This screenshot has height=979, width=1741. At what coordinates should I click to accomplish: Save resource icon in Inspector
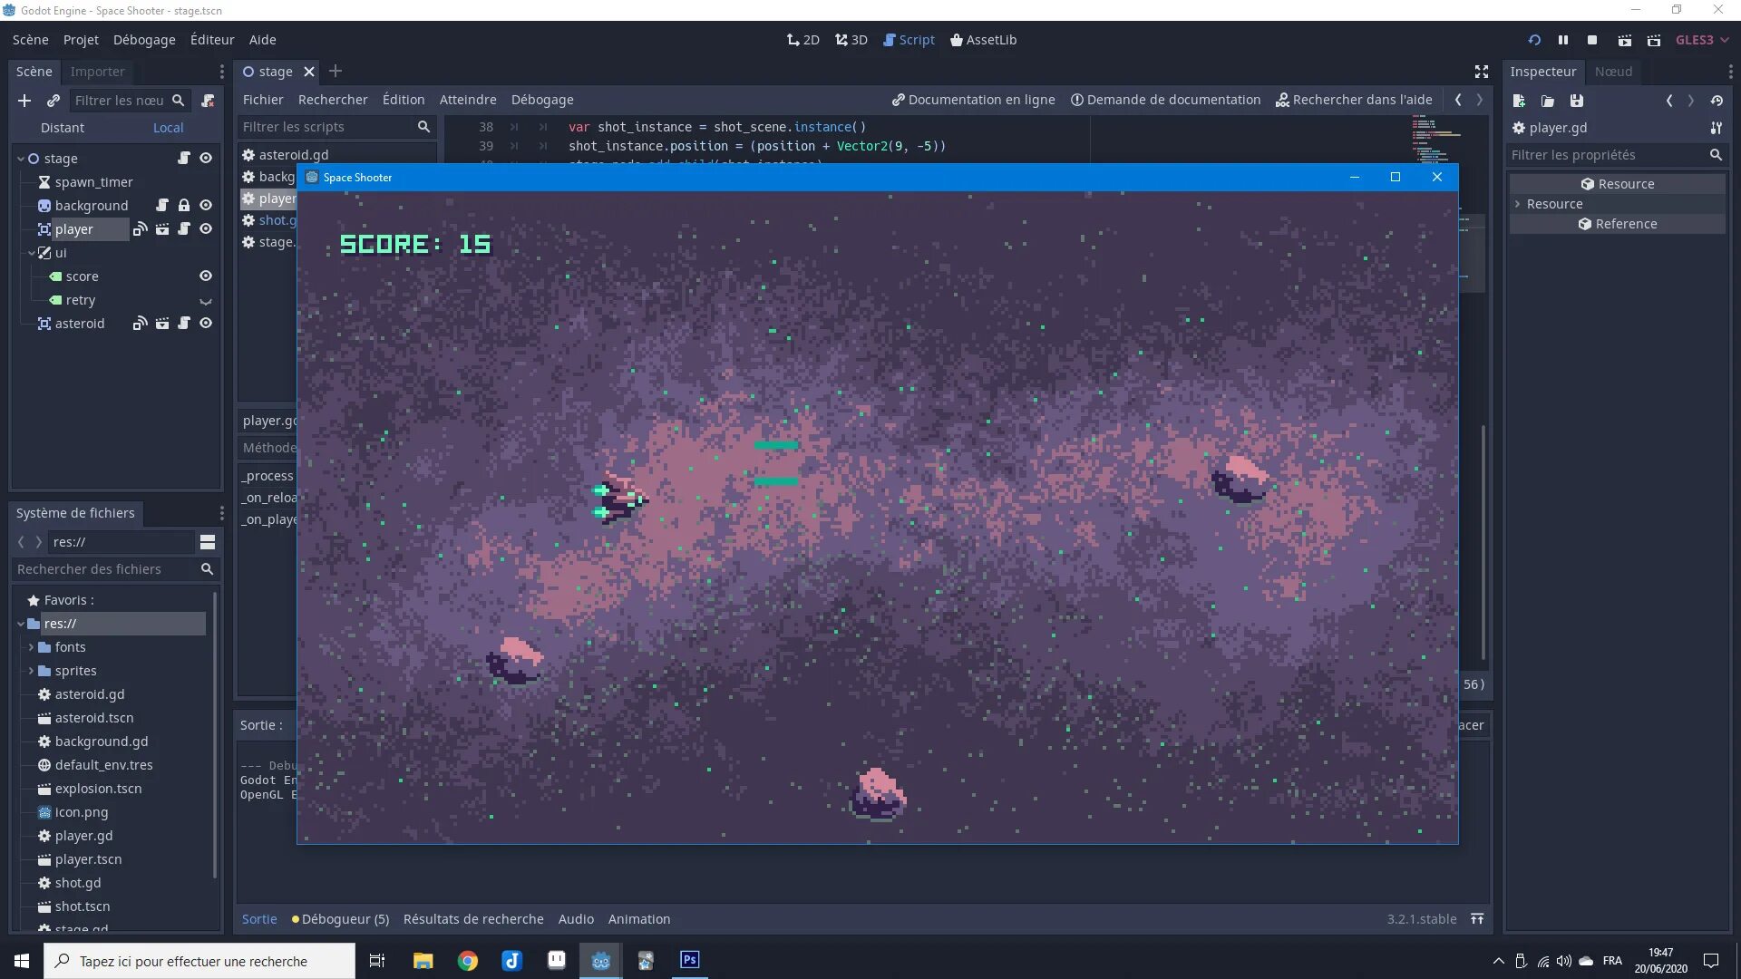(x=1577, y=101)
